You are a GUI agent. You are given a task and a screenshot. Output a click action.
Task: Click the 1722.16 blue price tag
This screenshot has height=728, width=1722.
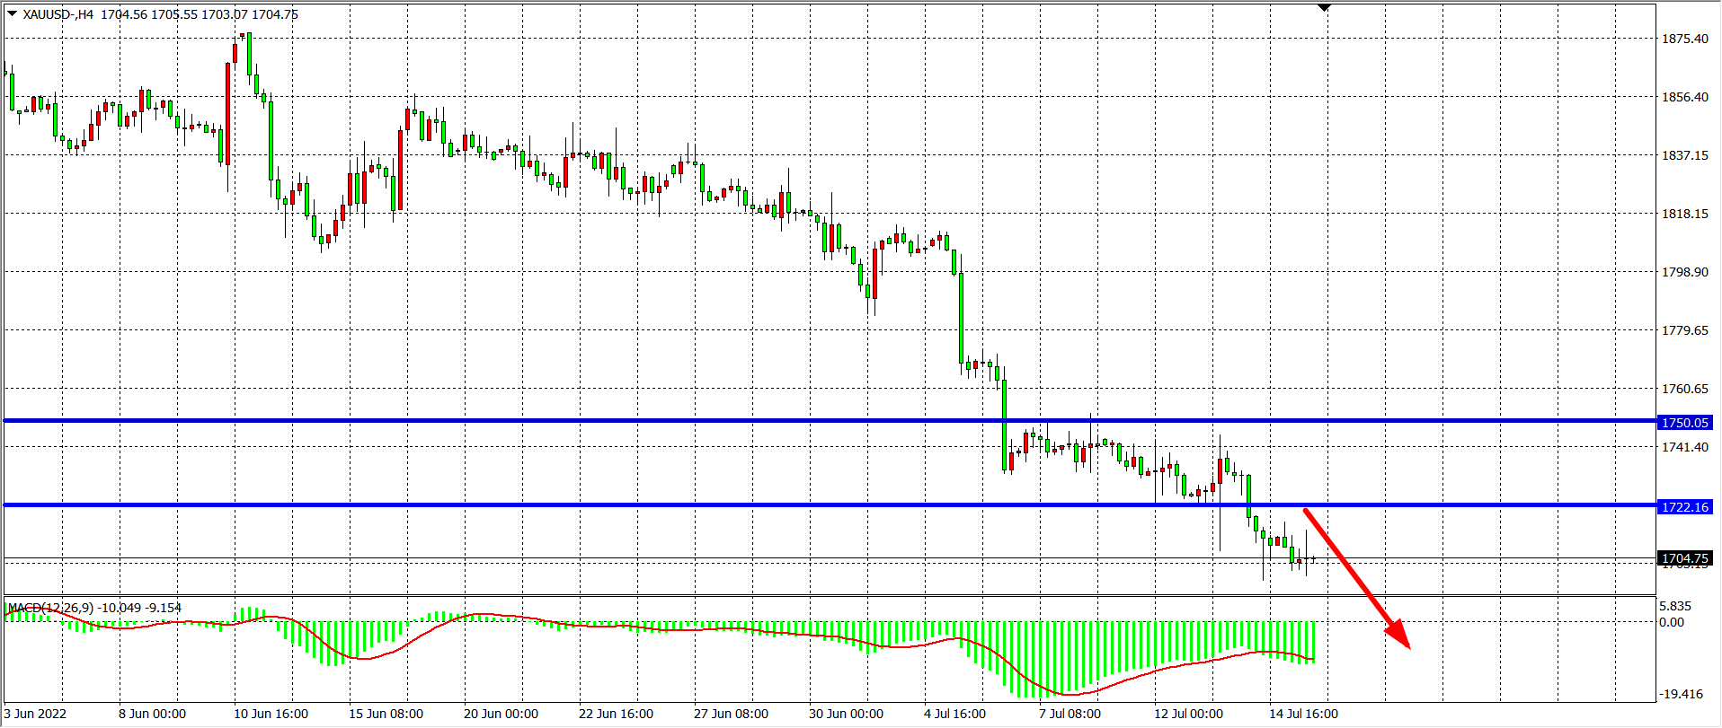[1684, 507]
